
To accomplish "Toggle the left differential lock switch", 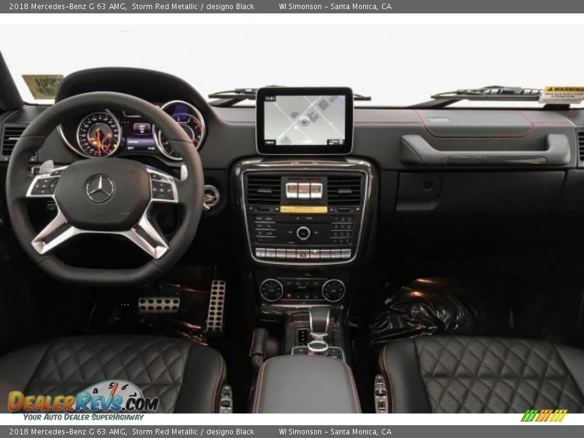I will click(291, 191).
